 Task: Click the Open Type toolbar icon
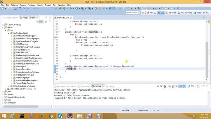(96, 8)
